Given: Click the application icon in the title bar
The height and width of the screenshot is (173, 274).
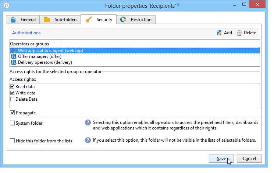Looking at the screenshot, I should click(x=7, y=6).
